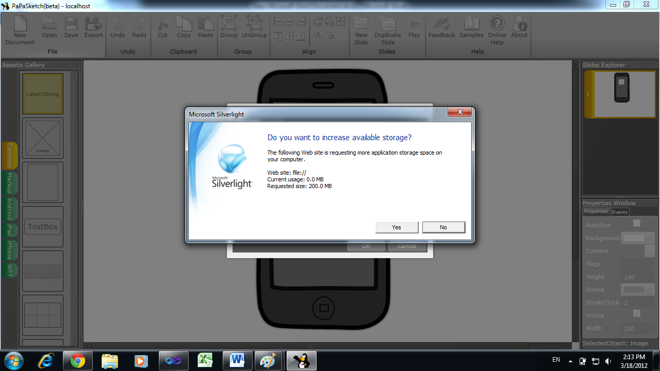The width and height of the screenshot is (660, 371).
Task: Click the distribute horizontally icon
Action: 318,36
